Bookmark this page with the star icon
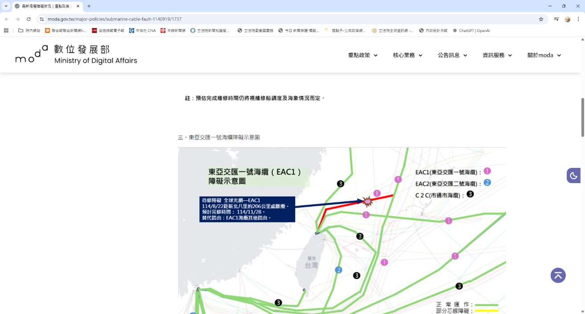Image resolution: width=585 pixels, height=314 pixels. tap(541, 19)
